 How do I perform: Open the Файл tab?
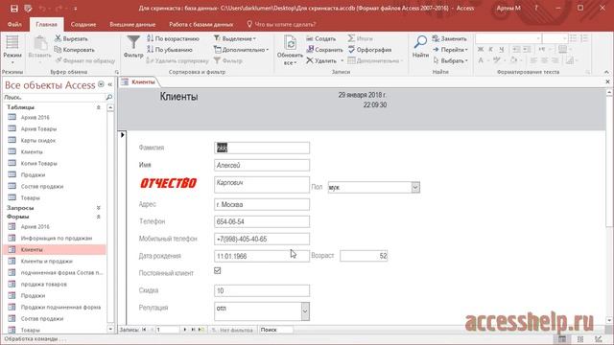[x=14, y=24]
